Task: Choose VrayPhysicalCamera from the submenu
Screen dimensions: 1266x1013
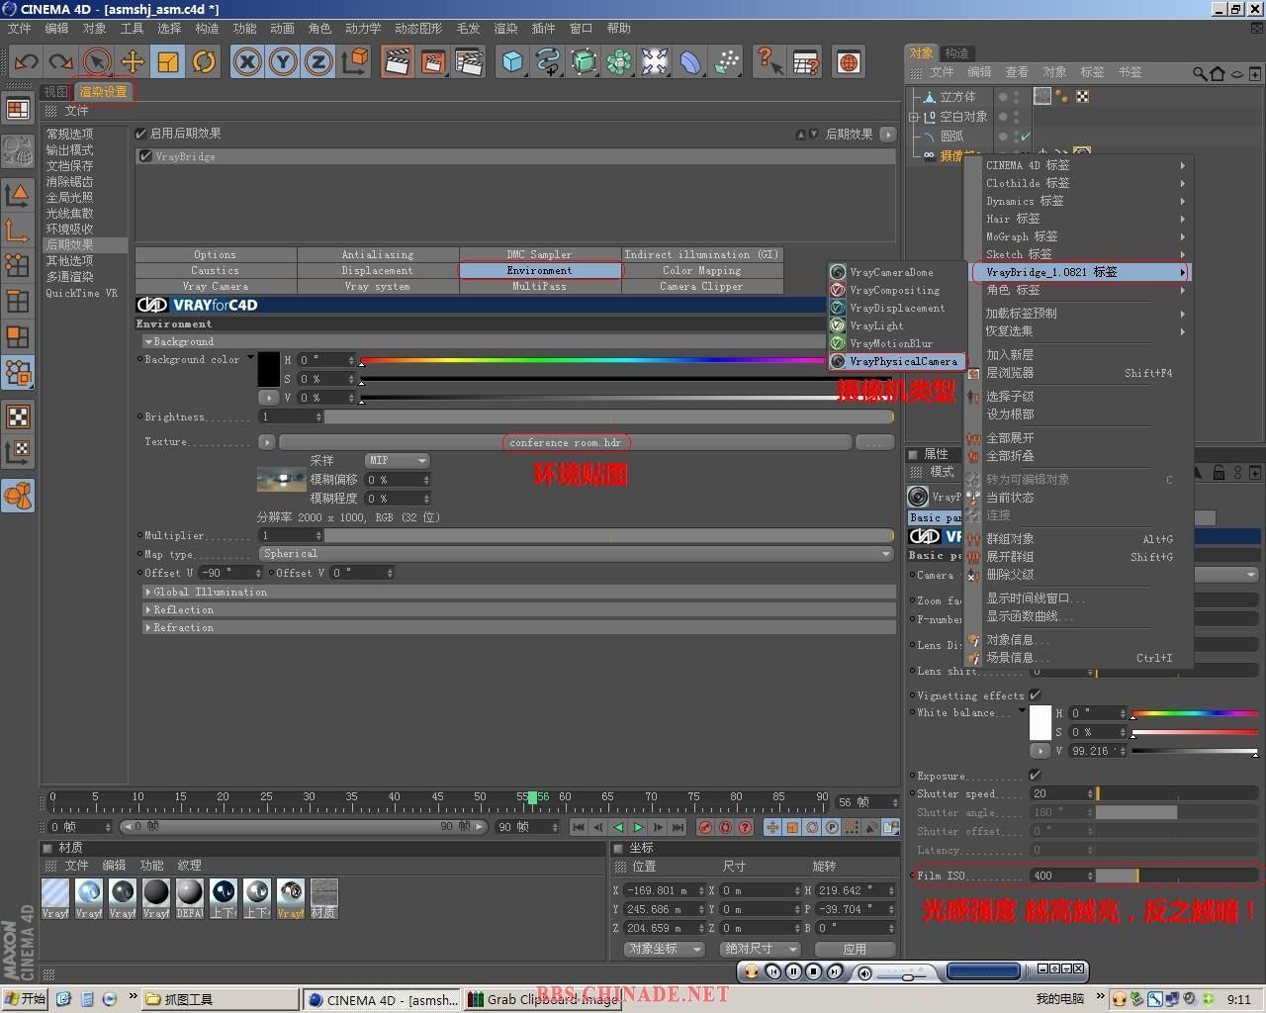Action: (903, 362)
